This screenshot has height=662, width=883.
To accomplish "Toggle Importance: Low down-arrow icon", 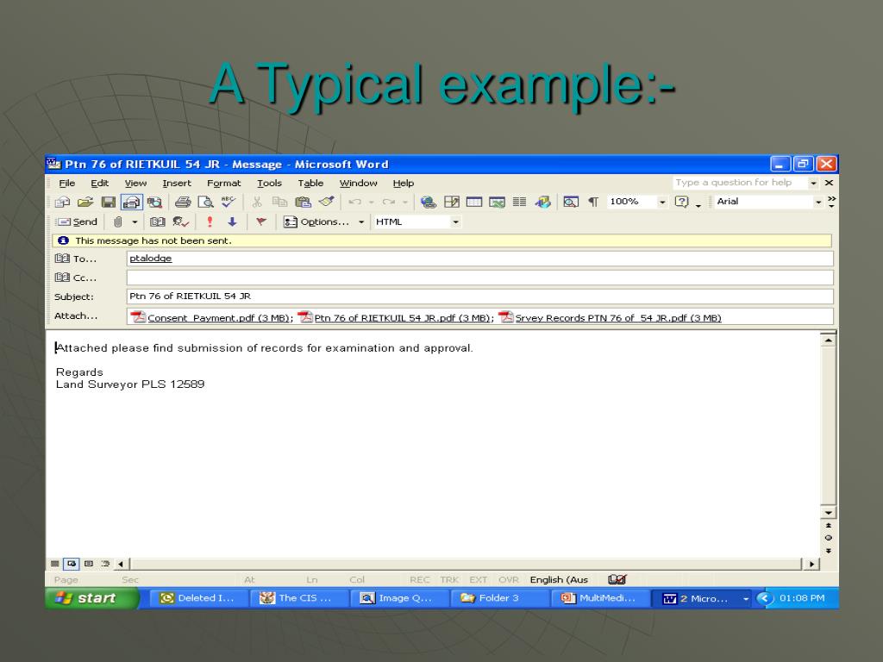I will click(x=232, y=222).
